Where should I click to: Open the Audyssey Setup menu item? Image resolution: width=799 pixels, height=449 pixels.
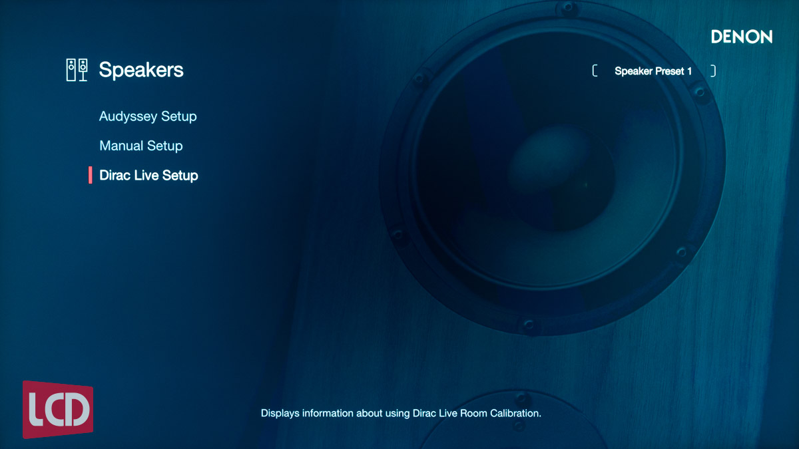coord(148,116)
